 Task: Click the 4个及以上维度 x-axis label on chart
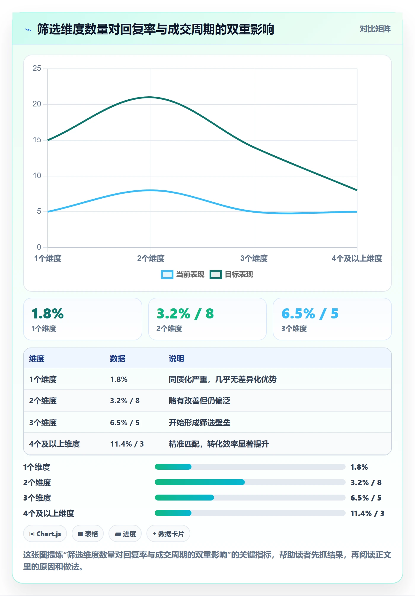tap(357, 258)
